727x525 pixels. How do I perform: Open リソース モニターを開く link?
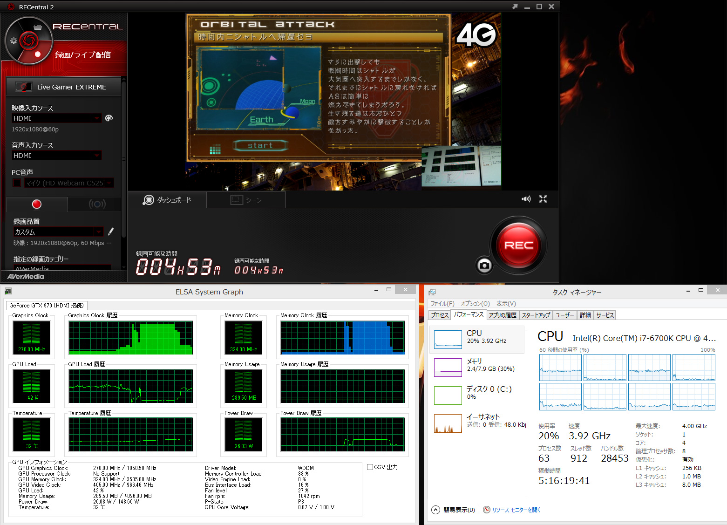[516, 510]
